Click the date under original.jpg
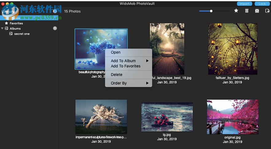Viewport: 271px width, 149px height. (x=233, y=142)
